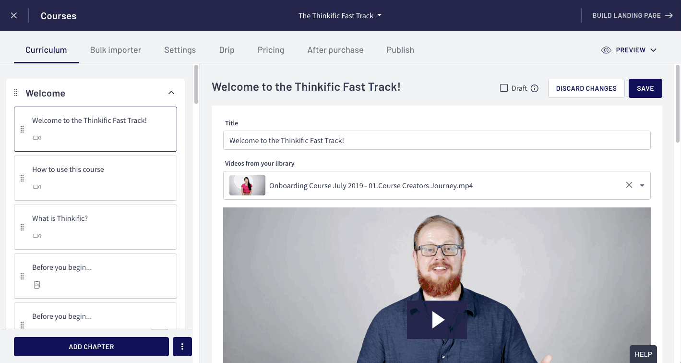The image size is (681, 363).
Task: Open the Bulk importer tab
Action: pos(116,50)
